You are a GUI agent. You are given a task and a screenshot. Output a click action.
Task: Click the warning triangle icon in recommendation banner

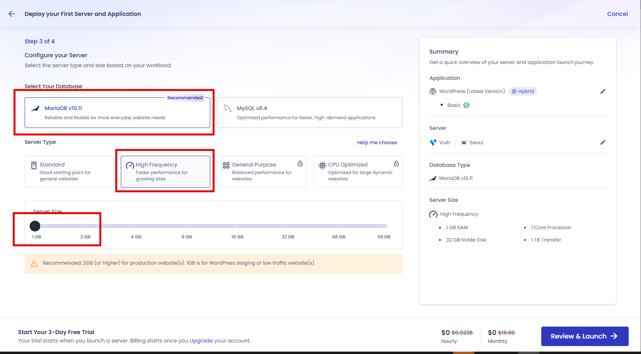(34, 264)
